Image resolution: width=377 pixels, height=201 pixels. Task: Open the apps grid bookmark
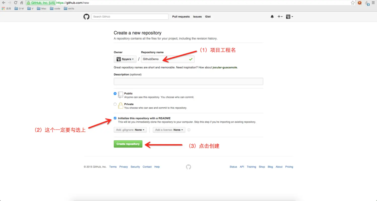click(x=7, y=9)
